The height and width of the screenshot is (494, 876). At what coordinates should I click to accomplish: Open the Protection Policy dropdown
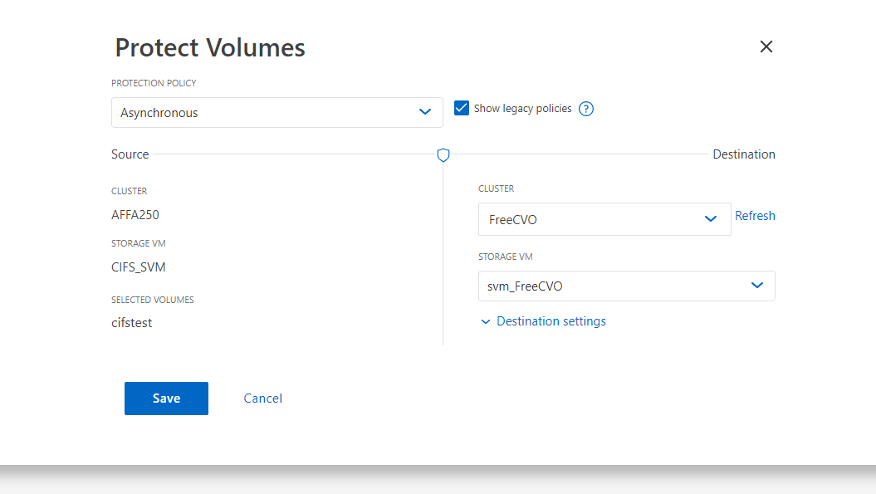coord(277,112)
